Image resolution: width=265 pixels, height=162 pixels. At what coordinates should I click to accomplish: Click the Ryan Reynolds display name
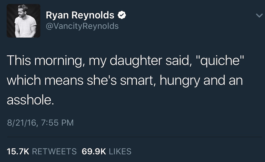[x=80, y=16]
